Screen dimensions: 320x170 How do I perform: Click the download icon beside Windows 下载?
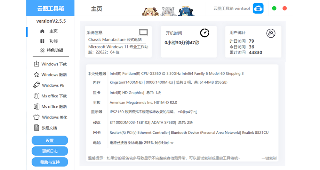(36, 64)
